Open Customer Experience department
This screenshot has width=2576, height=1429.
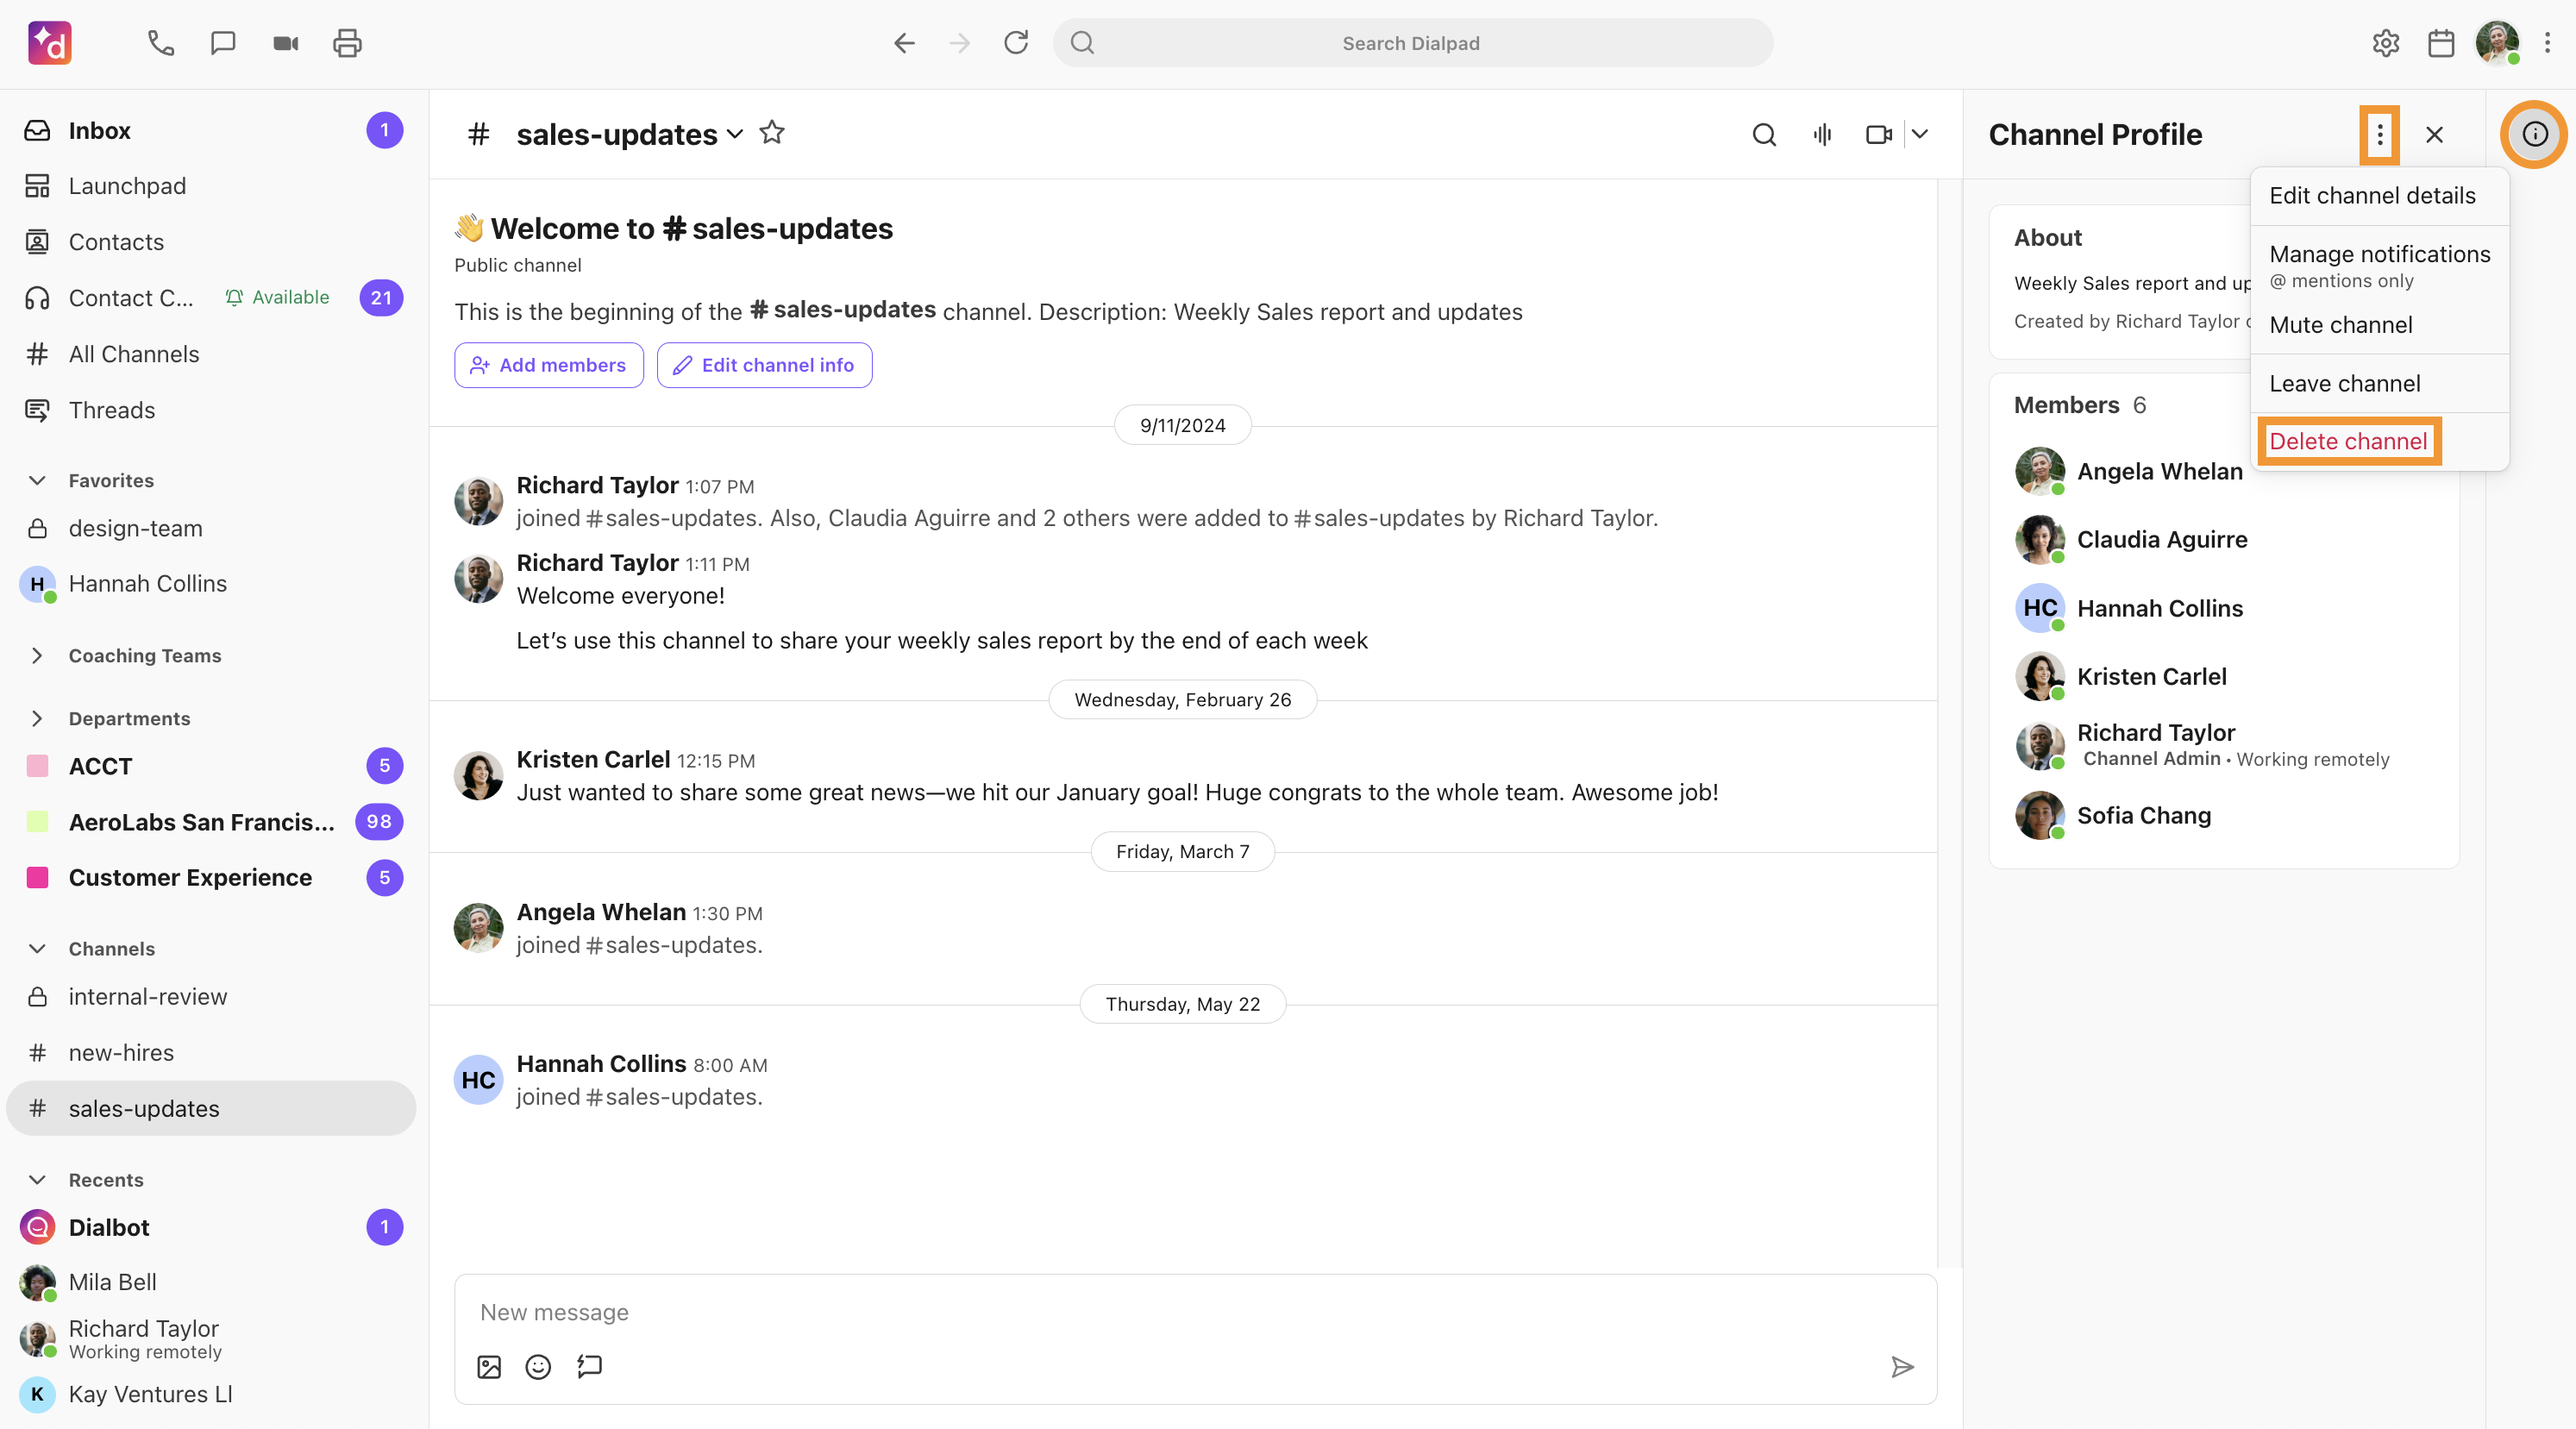[x=211, y=878]
